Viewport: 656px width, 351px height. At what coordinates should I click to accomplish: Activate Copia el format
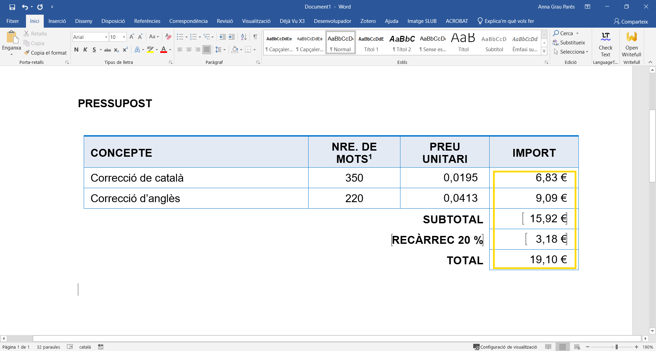click(x=45, y=53)
